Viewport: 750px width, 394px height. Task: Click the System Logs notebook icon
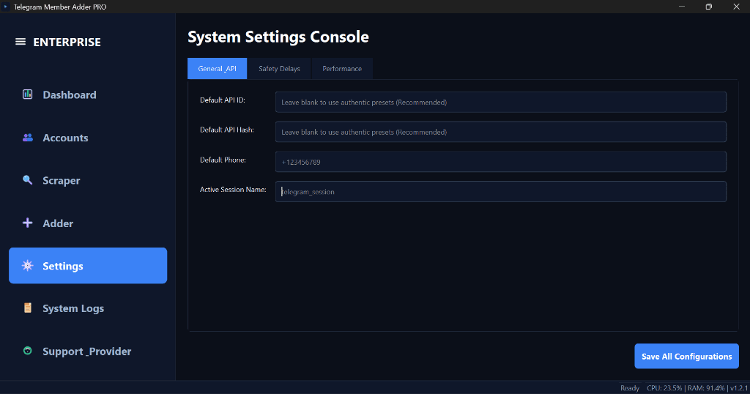28,308
